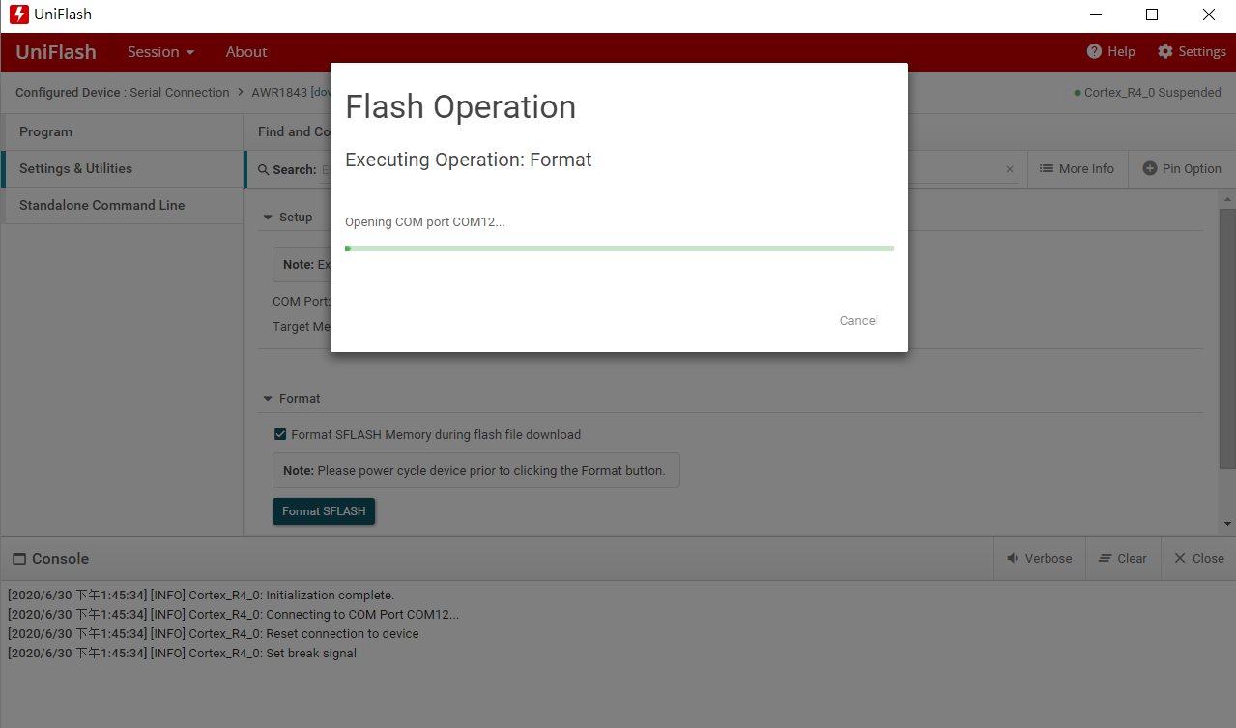
Task: Open Settings via the gear icon
Action: [1164, 51]
